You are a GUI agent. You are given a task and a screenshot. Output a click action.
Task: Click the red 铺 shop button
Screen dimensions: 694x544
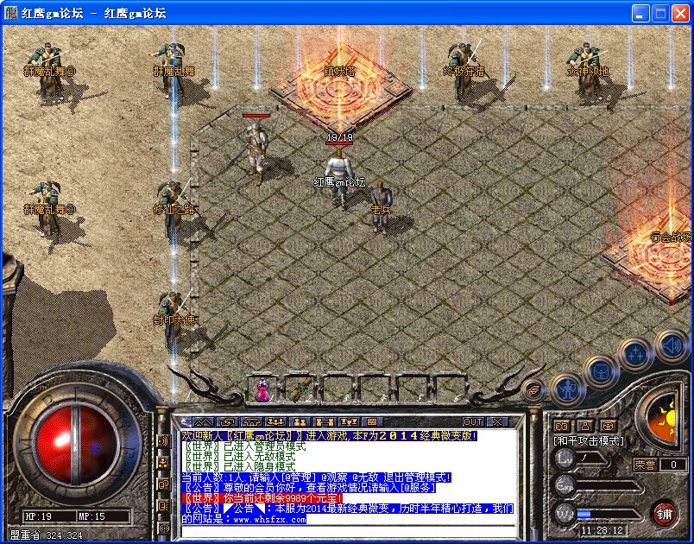(663, 513)
